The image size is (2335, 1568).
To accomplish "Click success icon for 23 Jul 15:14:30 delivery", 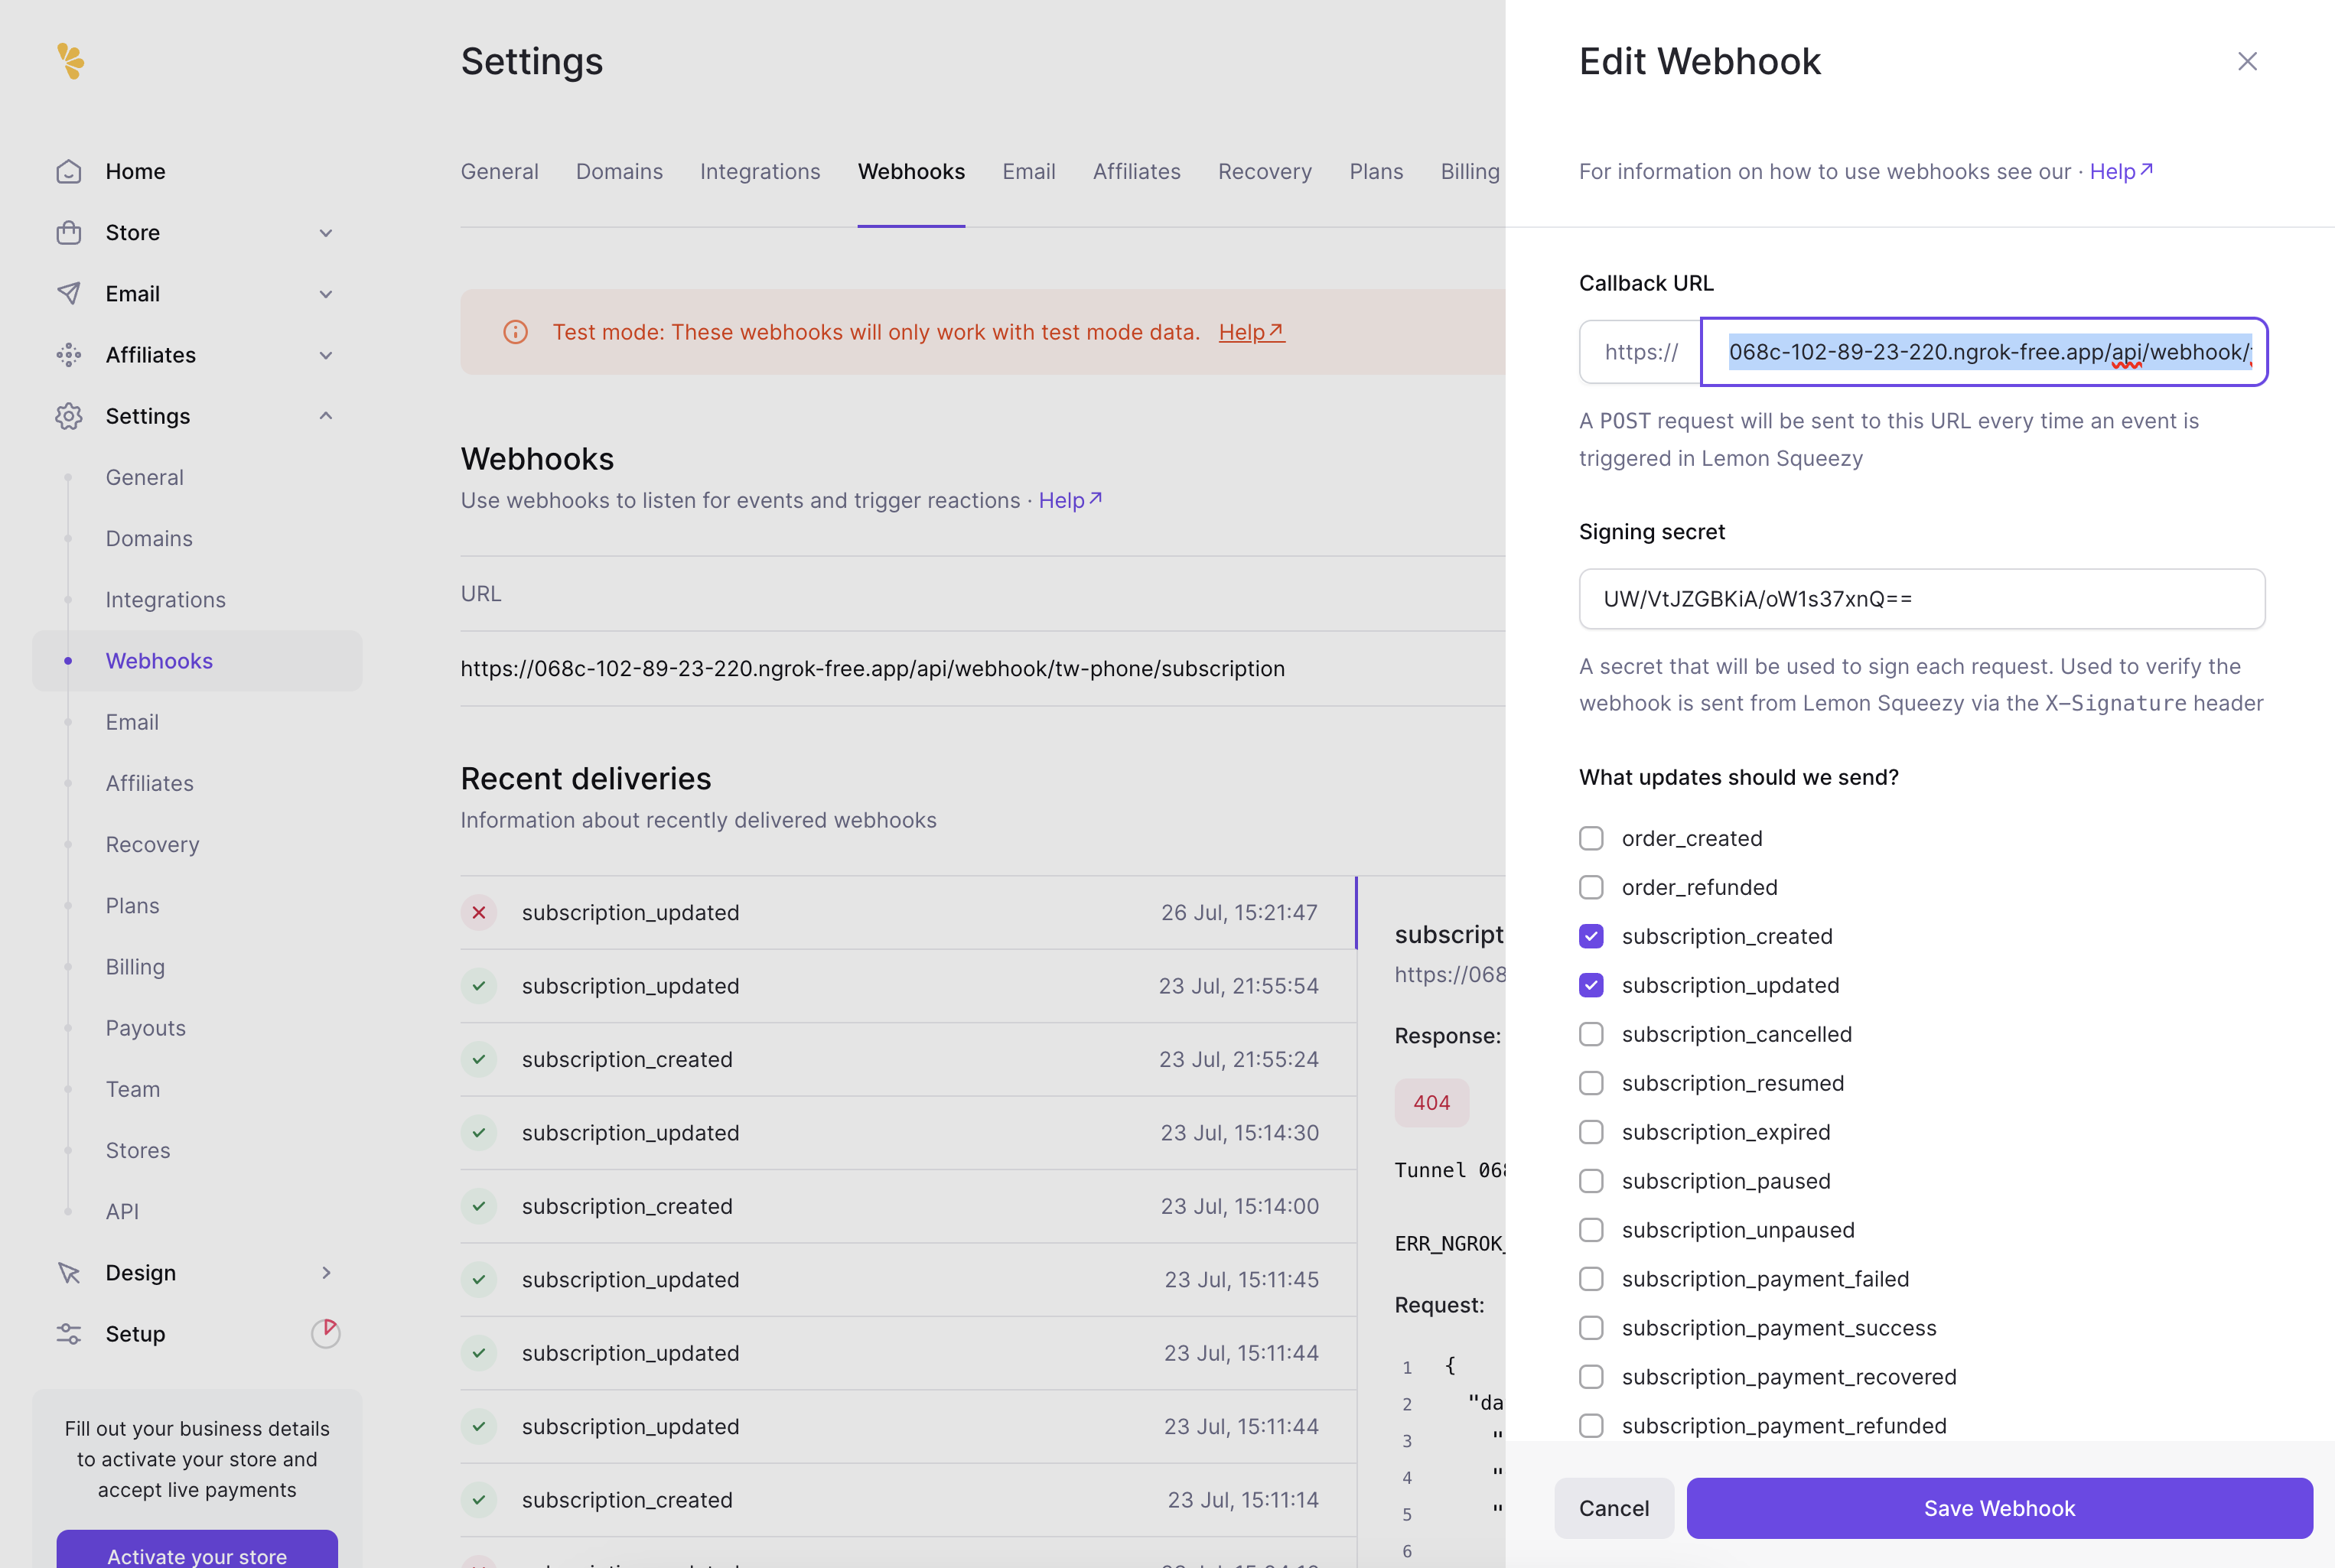I will click(x=479, y=1133).
